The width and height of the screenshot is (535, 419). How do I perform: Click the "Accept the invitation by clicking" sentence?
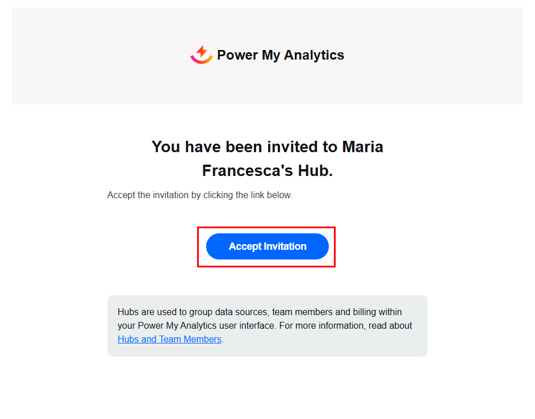170,195
